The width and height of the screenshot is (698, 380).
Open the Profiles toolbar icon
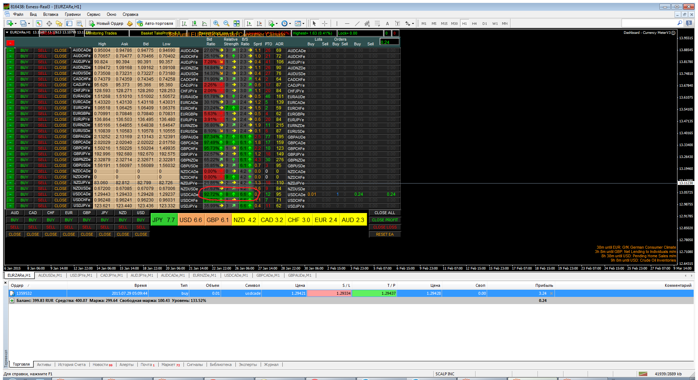(23, 23)
